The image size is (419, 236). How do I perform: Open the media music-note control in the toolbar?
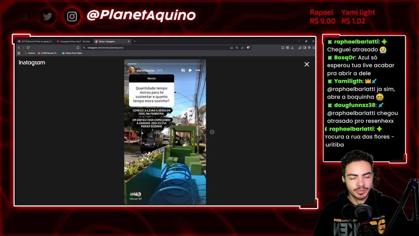click(300, 48)
